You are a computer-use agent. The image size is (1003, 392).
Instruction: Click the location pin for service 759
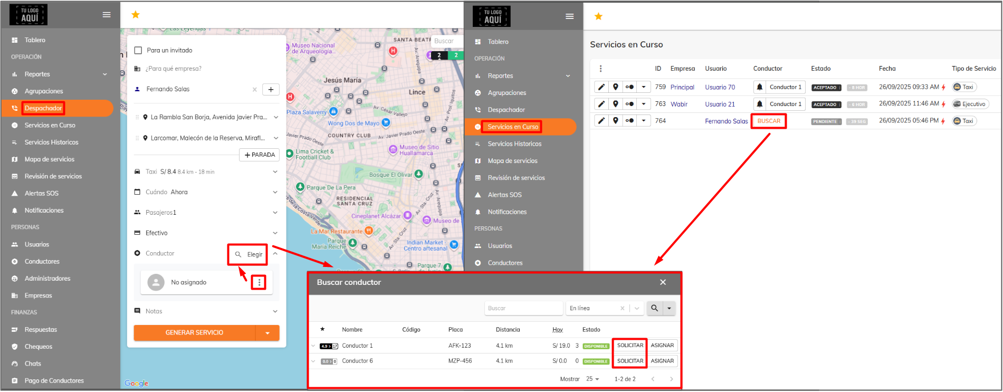point(615,87)
